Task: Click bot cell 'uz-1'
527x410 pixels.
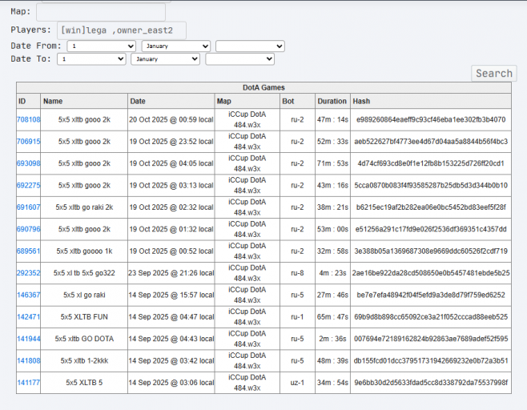Action: (x=297, y=383)
